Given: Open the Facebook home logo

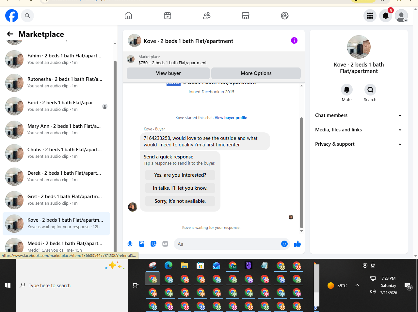Looking at the screenshot, I should 12,16.
